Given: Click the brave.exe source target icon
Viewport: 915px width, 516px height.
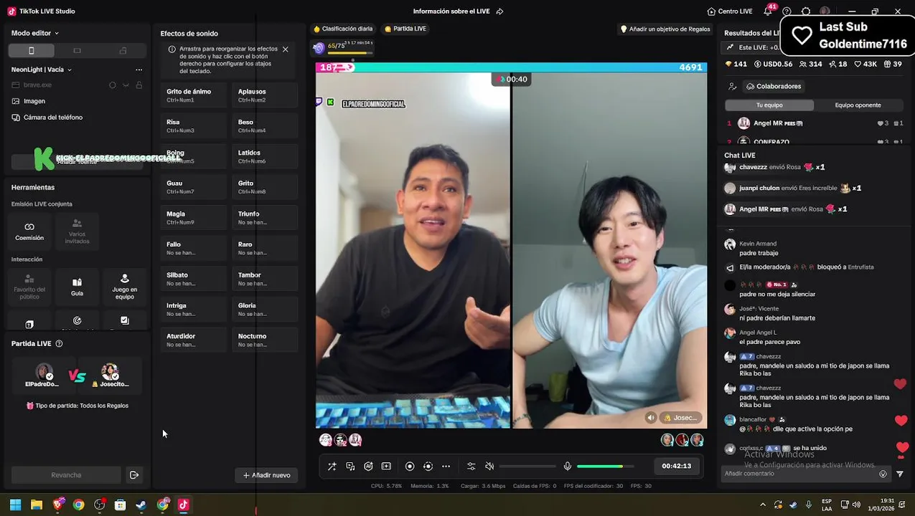Looking at the screenshot, I should coord(112,85).
